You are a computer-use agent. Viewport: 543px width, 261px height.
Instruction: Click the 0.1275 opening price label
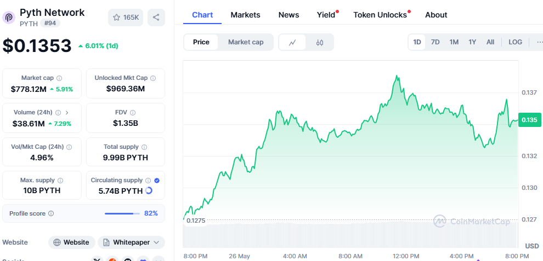click(x=196, y=220)
